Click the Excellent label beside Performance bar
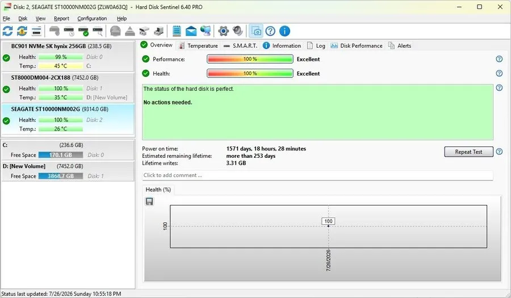This screenshot has height=298, width=511. (x=308, y=59)
